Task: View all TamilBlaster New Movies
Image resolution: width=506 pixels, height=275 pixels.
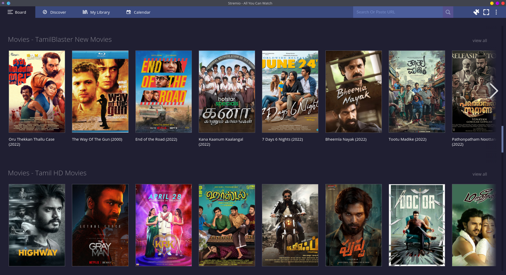Action: (x=480, y=40)
